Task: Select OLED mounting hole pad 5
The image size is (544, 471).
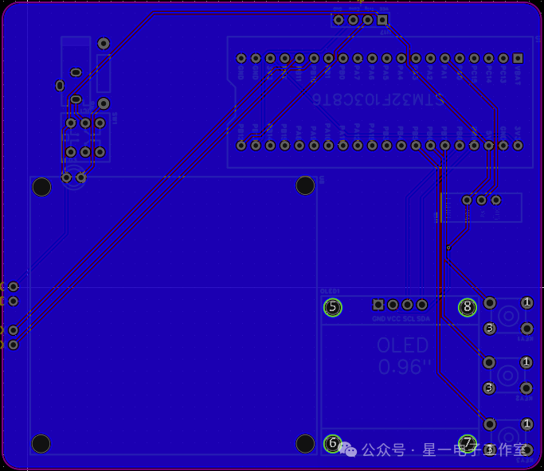Action: 333,307
